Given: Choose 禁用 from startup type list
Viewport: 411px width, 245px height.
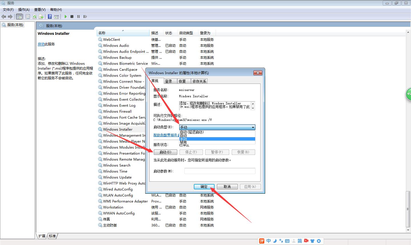Looking at the screenshot, I should (217, 142).
